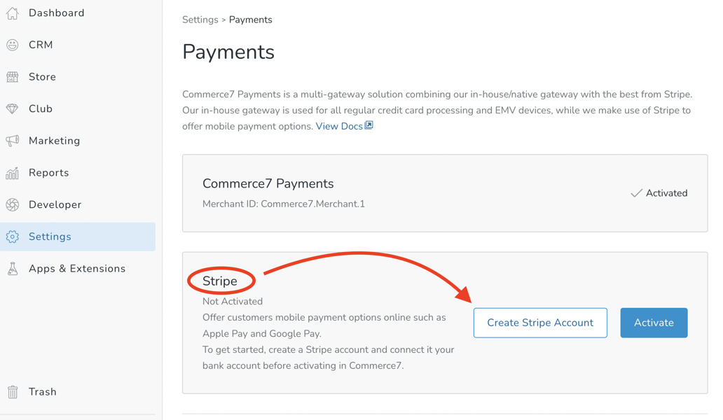Click the Developer cog icon

click(x=12, y=204)
